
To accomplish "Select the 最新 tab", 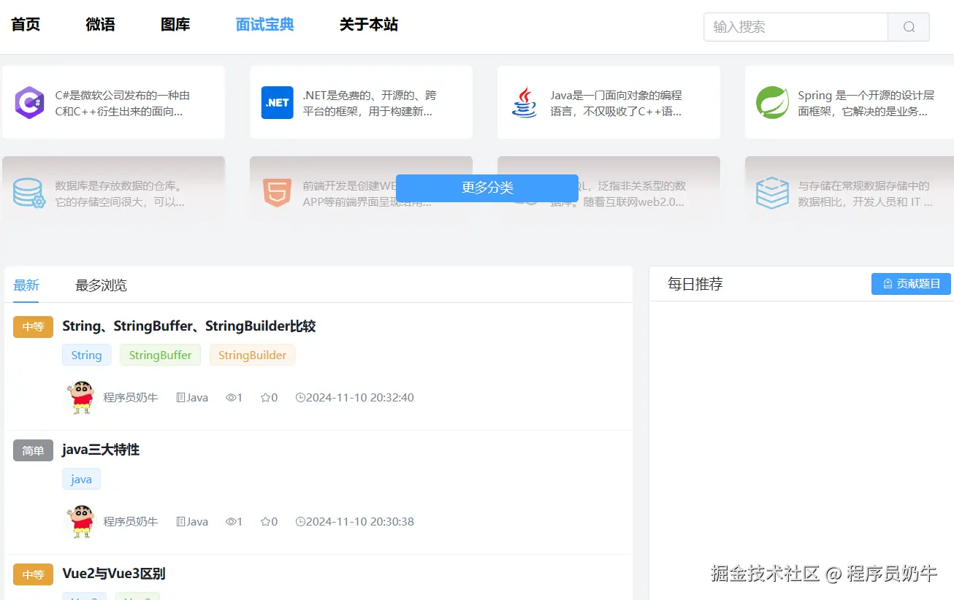I will tap(26, 285).
